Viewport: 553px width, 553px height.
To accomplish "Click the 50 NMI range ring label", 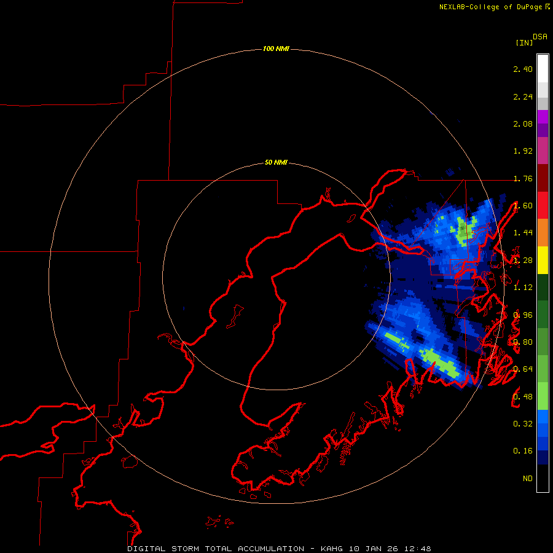I will (x=276, y=162).
